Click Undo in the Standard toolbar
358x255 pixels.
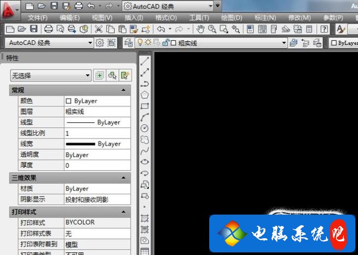(161, 29)
